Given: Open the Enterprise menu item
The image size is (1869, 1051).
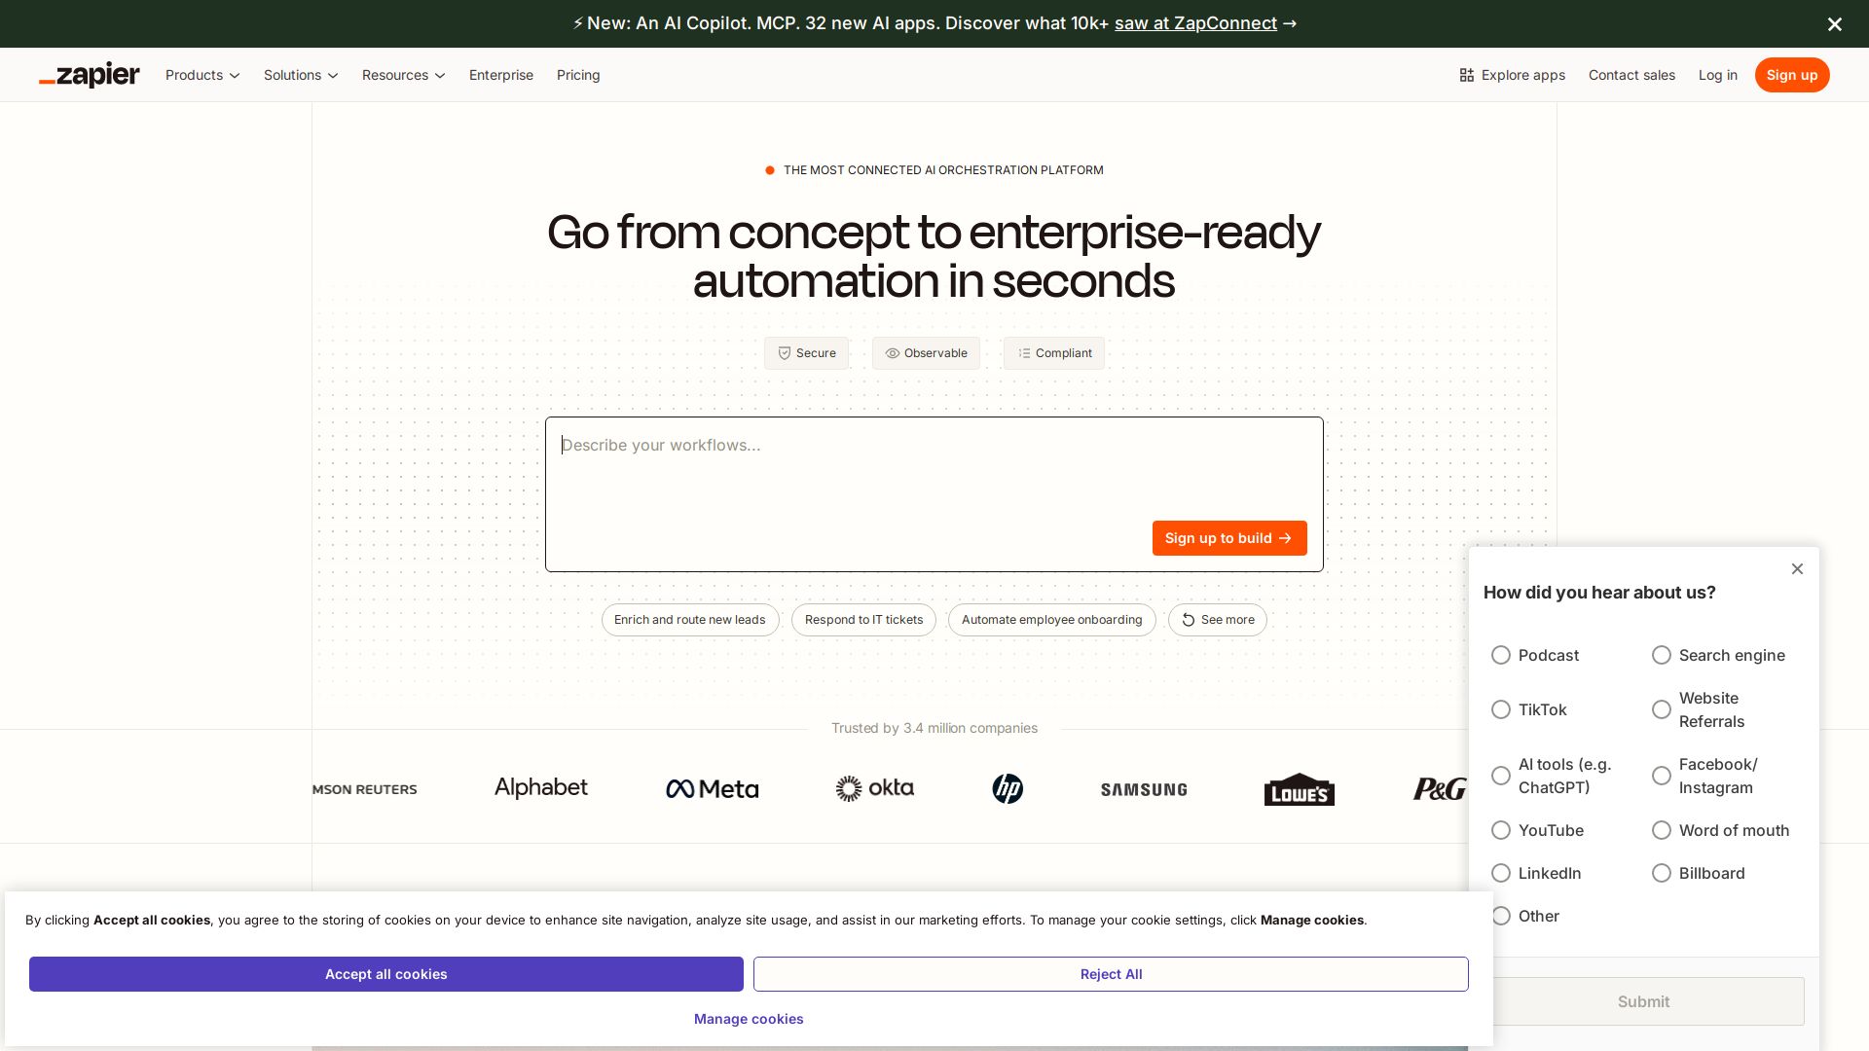Looking at the screenshot, I should 501,75.
